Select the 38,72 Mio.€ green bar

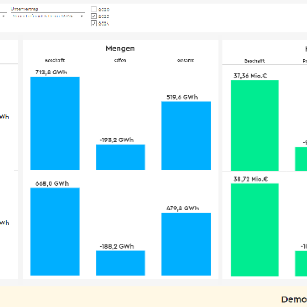(255, 230)
